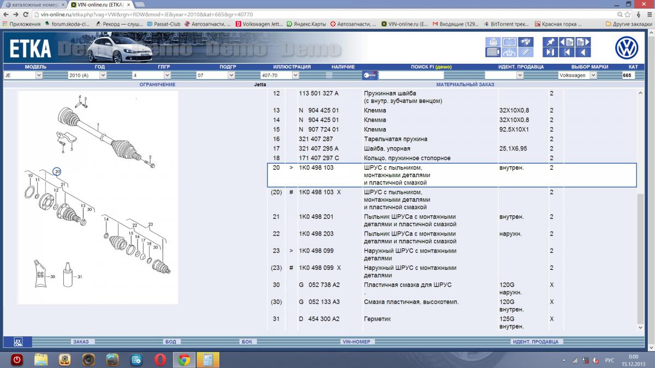
Task: Click the Volkswagen logo
Action: [x=627, y=48]
